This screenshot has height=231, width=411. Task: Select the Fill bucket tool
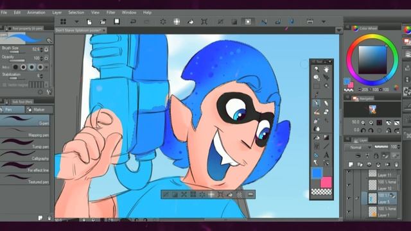317,137
